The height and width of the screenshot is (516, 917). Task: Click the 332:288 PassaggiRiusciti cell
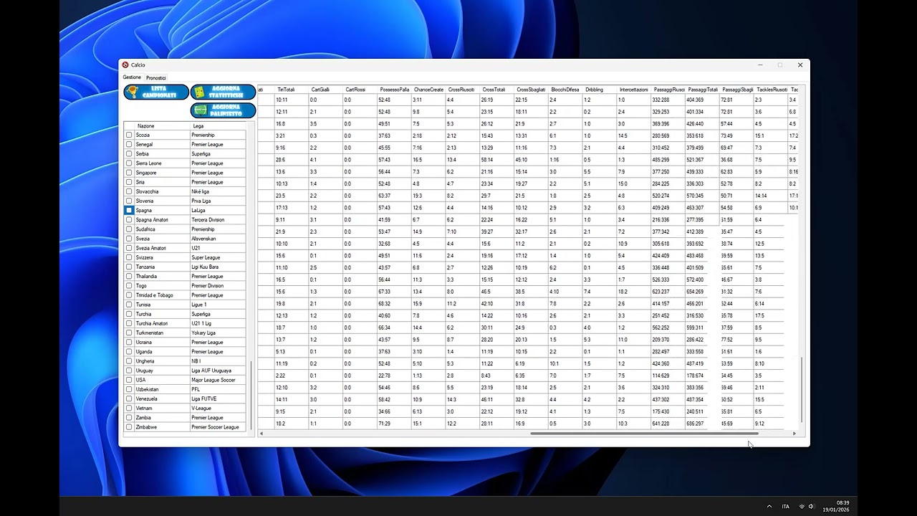(x=668, y=100)
